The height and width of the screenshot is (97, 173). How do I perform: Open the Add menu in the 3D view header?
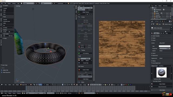(13, 85)
